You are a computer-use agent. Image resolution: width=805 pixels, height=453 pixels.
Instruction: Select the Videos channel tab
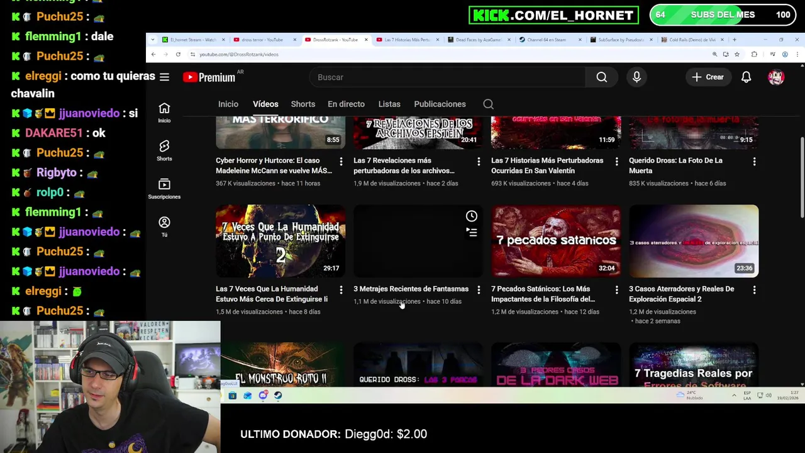[265, 104]
